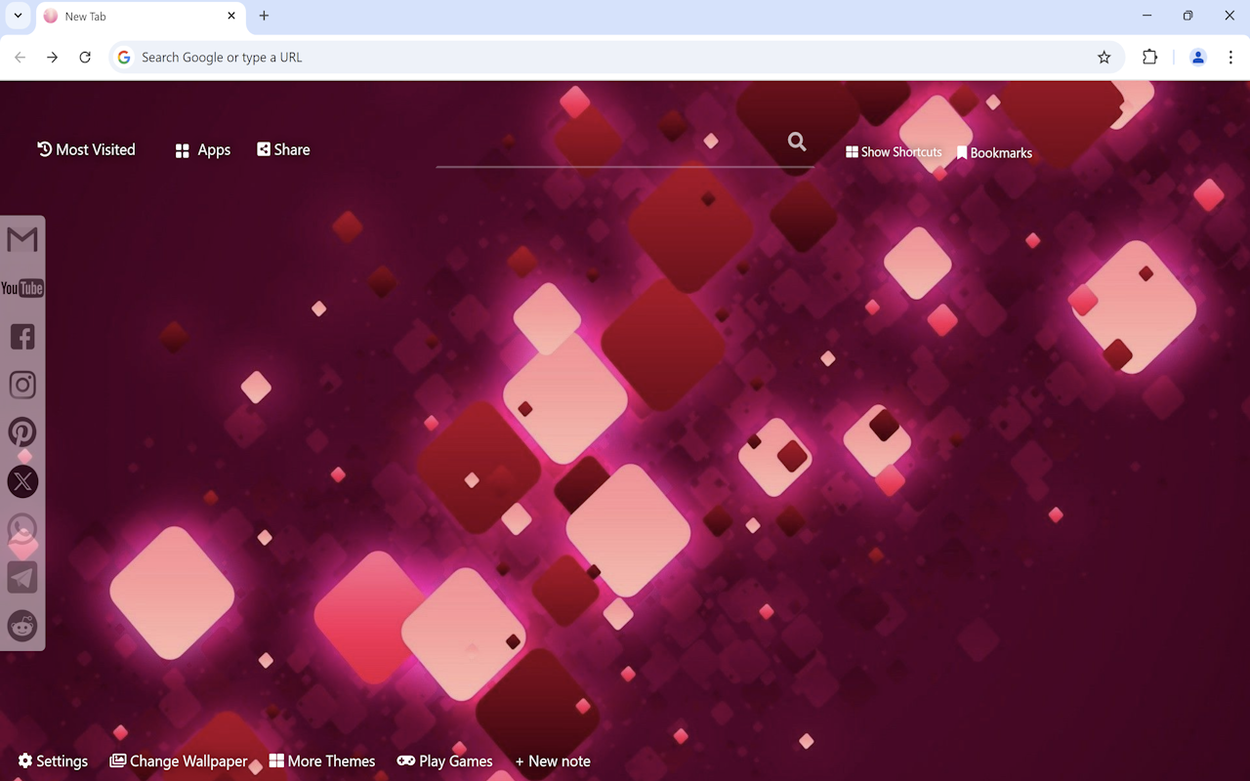Bookmark this tab with the star icon
This screenshot has width=1250, height=781.
click(x=1104, y=58)
